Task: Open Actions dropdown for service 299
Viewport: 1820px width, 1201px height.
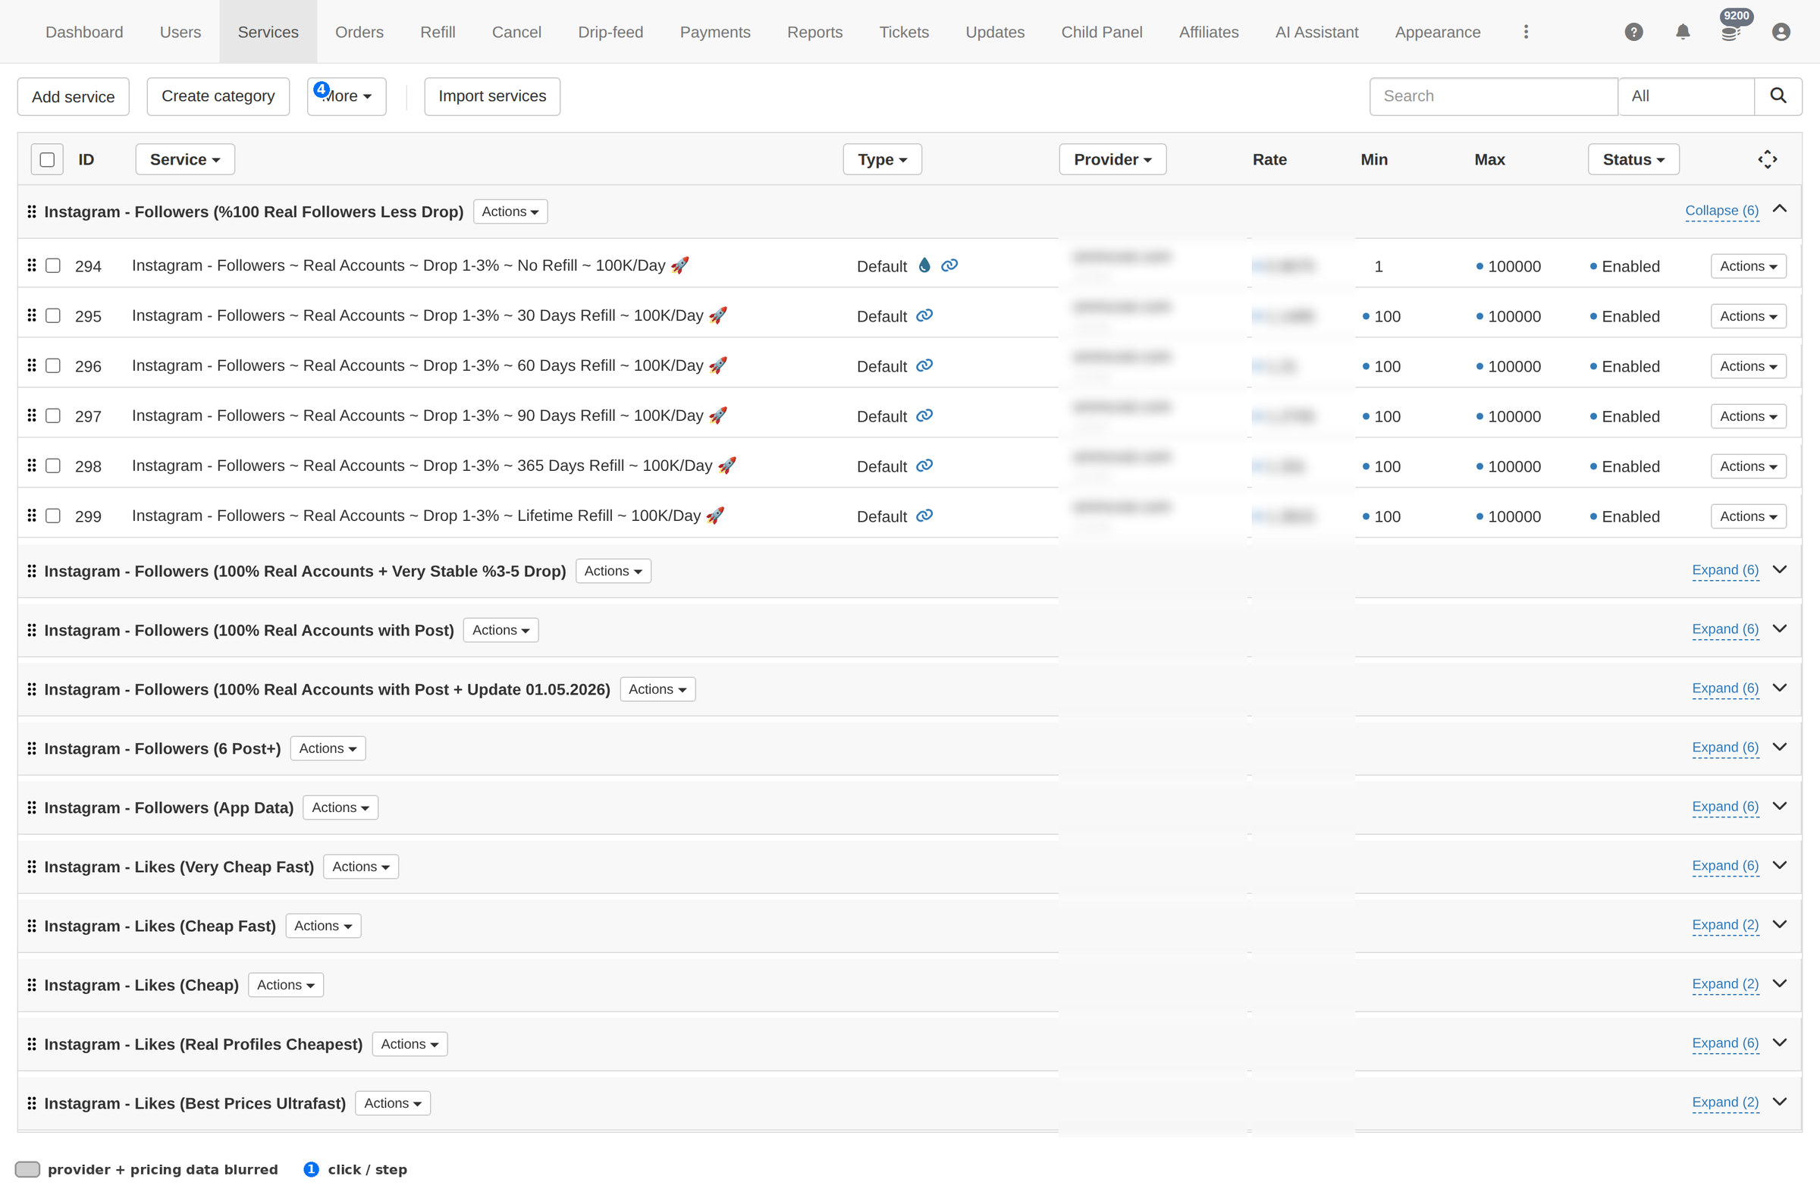Action: (x=1748, y=516)
